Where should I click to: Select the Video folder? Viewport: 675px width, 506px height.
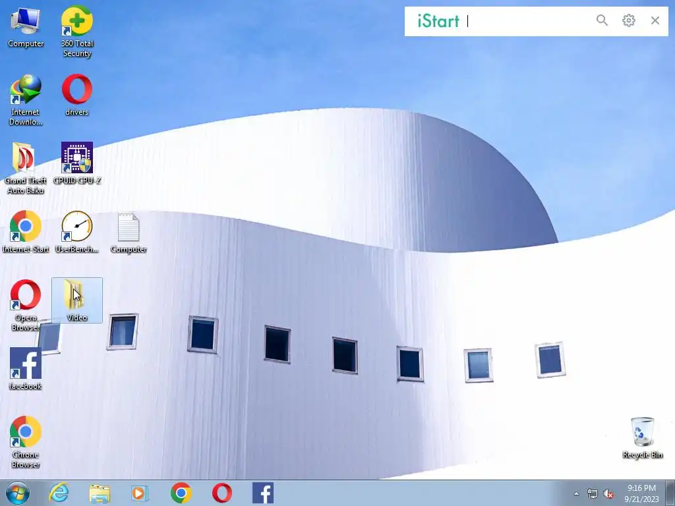tap(77, 300)
